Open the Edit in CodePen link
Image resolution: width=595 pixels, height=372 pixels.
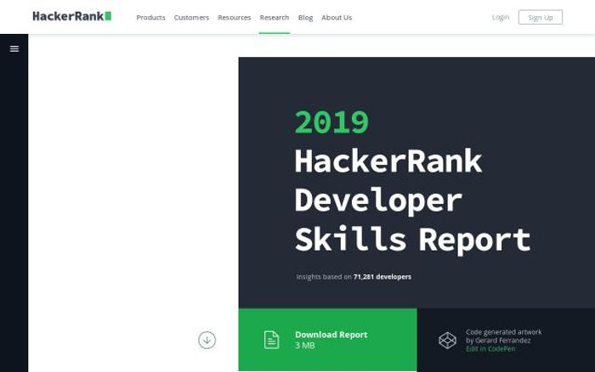point(490,349)
